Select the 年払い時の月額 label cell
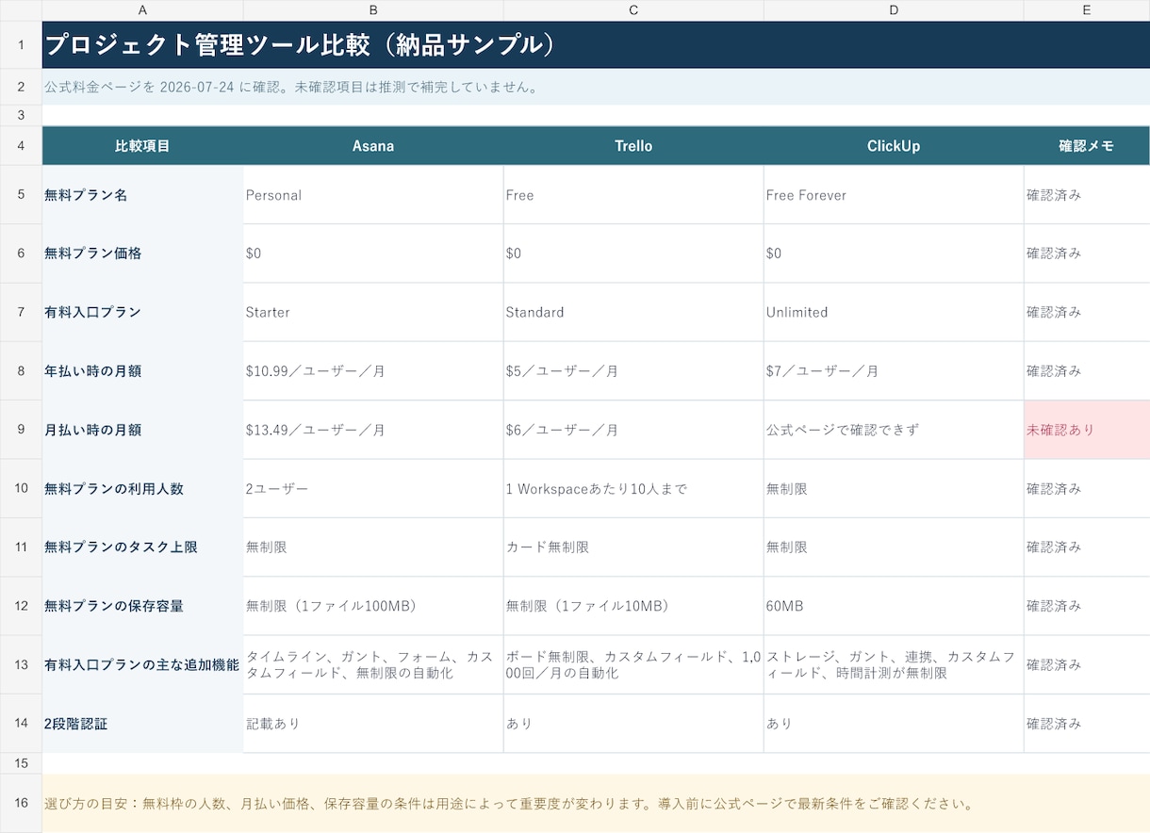Viewport: 1150px width, 833px height. (x=142, y=371)
